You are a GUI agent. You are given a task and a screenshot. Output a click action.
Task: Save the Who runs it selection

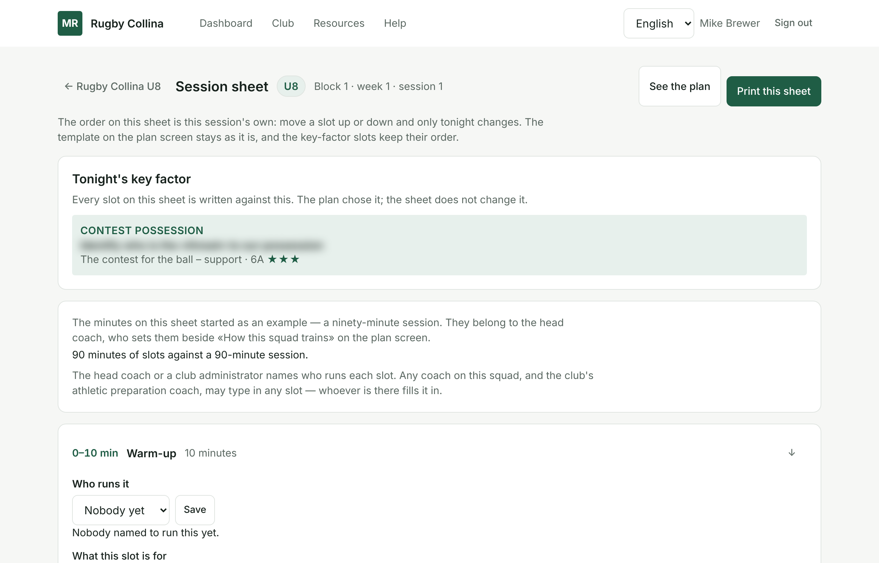coord(195,510)
